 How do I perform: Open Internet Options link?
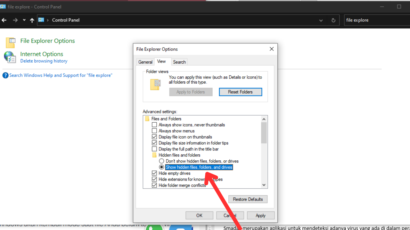[x=42, y=54]
